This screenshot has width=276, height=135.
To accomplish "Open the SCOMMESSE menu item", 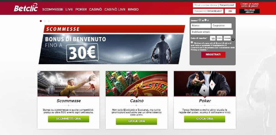I will click(53, 9).
